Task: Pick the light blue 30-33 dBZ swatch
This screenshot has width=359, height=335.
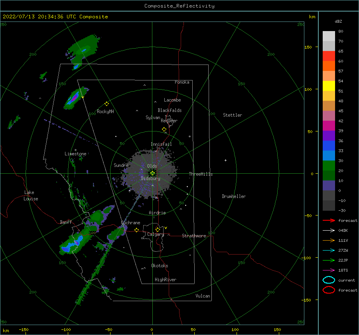Action: (x=329, y=155)
